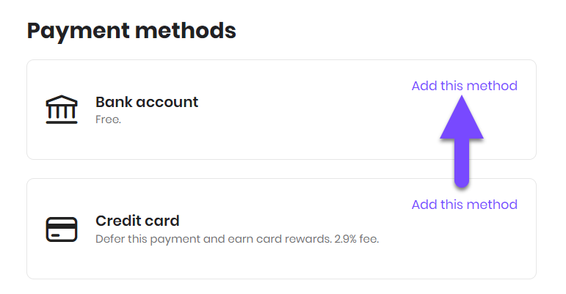Select the Credit card title text

[137, 221]
